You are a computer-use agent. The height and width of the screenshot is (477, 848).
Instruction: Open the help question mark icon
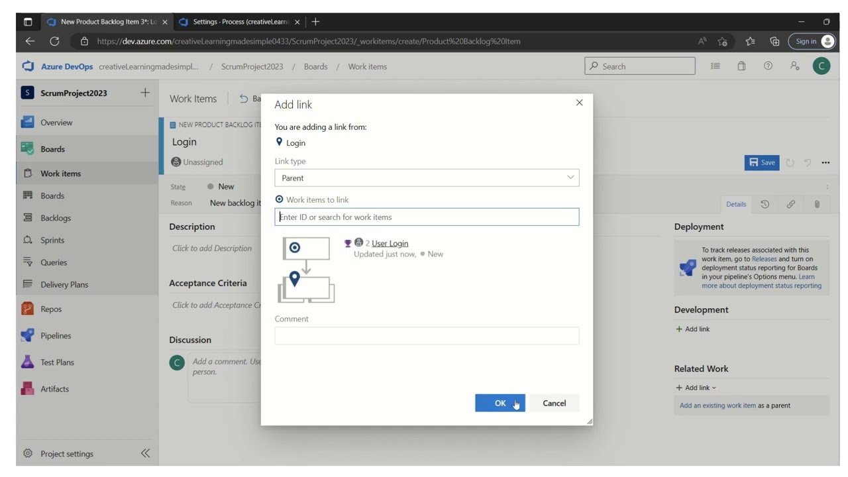pyautogui.click(x=768, y=66)
